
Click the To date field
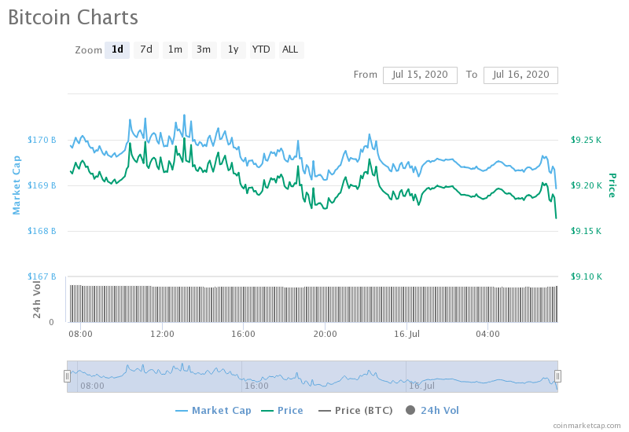520,75
